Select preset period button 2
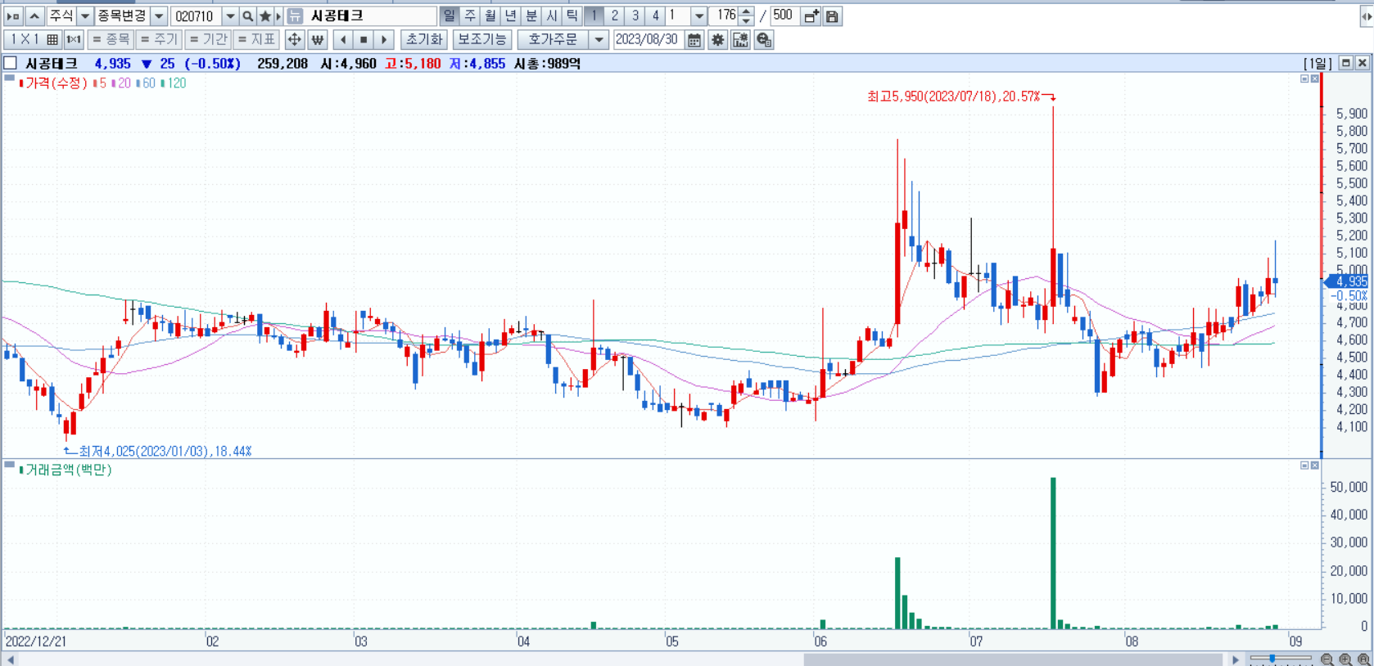This screenshot has height=666, width=1374. 614,16
